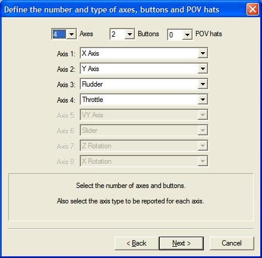262x258 pixels.
Task: Click the Next button
Action: 181,243
